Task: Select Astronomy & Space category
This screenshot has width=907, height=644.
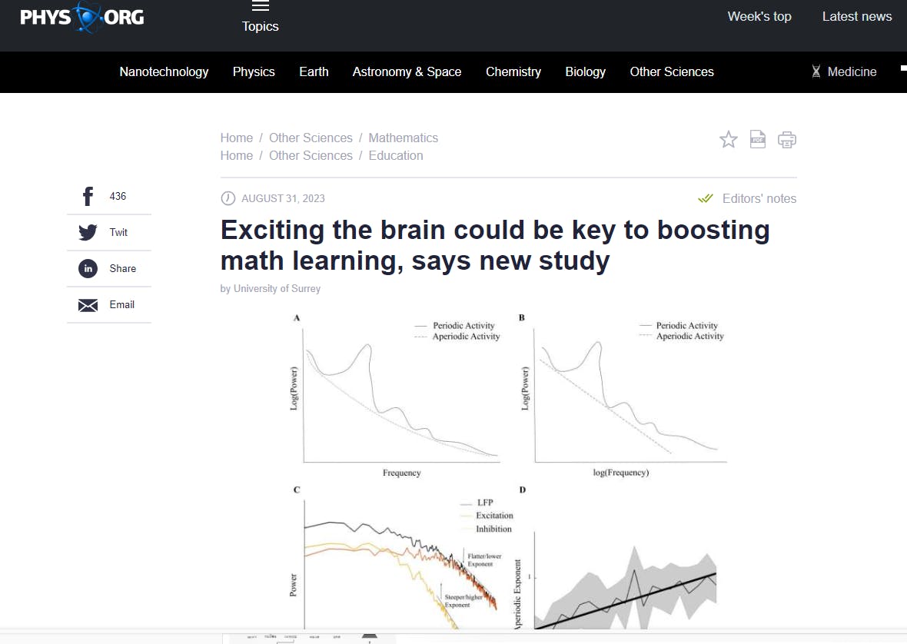Action: pyautogui.click(x=407, y=71)
